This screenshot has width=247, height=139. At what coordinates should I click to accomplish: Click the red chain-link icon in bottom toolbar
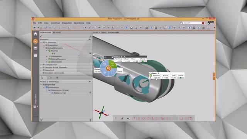point(162,119)
